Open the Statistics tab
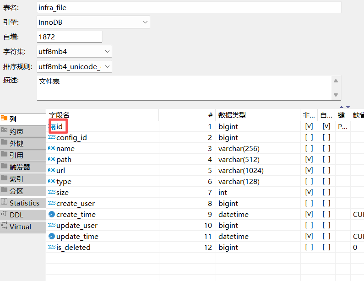The image size is (364, 281). tap(24, 203)
